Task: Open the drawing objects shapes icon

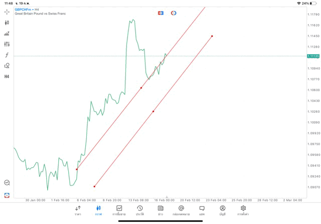Action: pyautogui.click(x=7, y=66)
